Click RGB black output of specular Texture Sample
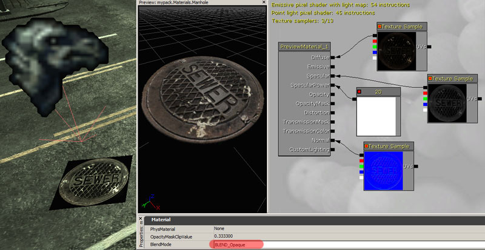 tap(426, 87)
